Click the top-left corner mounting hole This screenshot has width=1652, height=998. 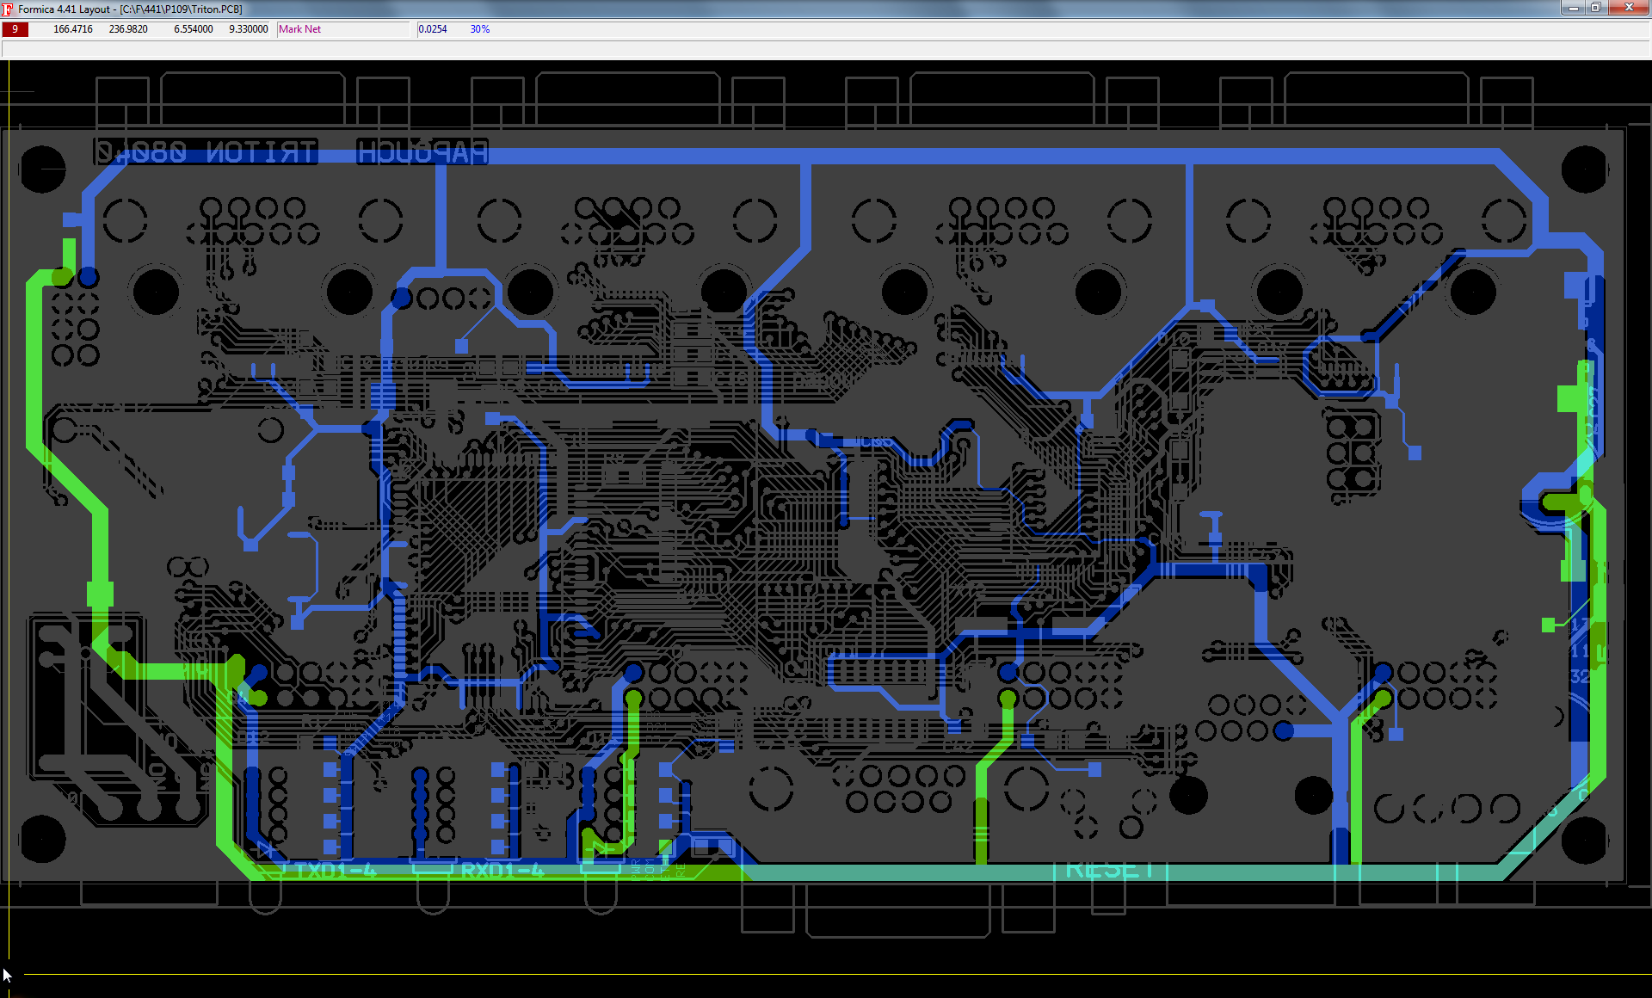[42, 169]
